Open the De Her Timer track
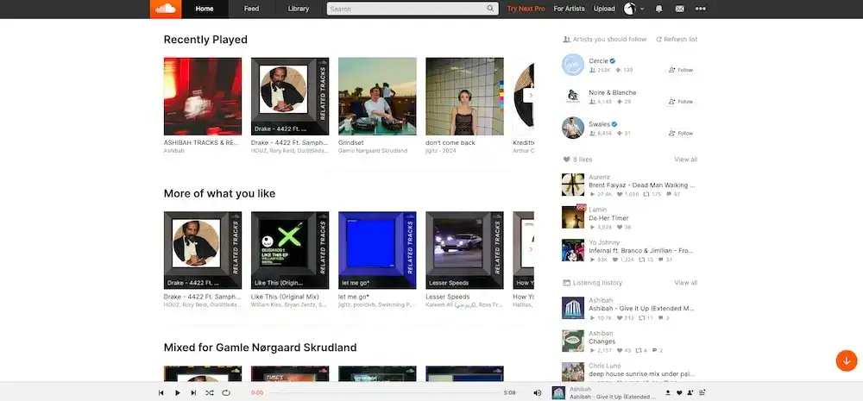Viewport: 863px width, 401px height. coord(608,218)
